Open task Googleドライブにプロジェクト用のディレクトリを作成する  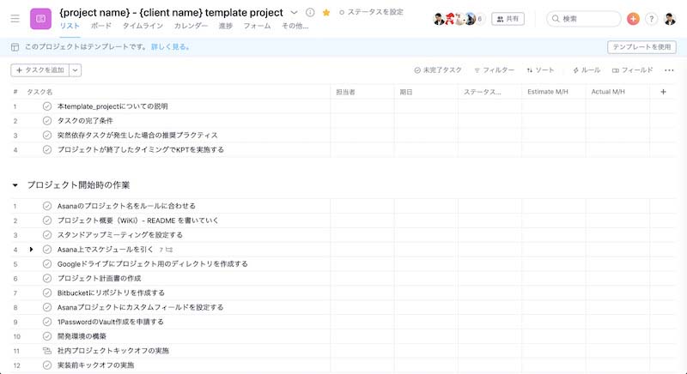click(153, 263)
